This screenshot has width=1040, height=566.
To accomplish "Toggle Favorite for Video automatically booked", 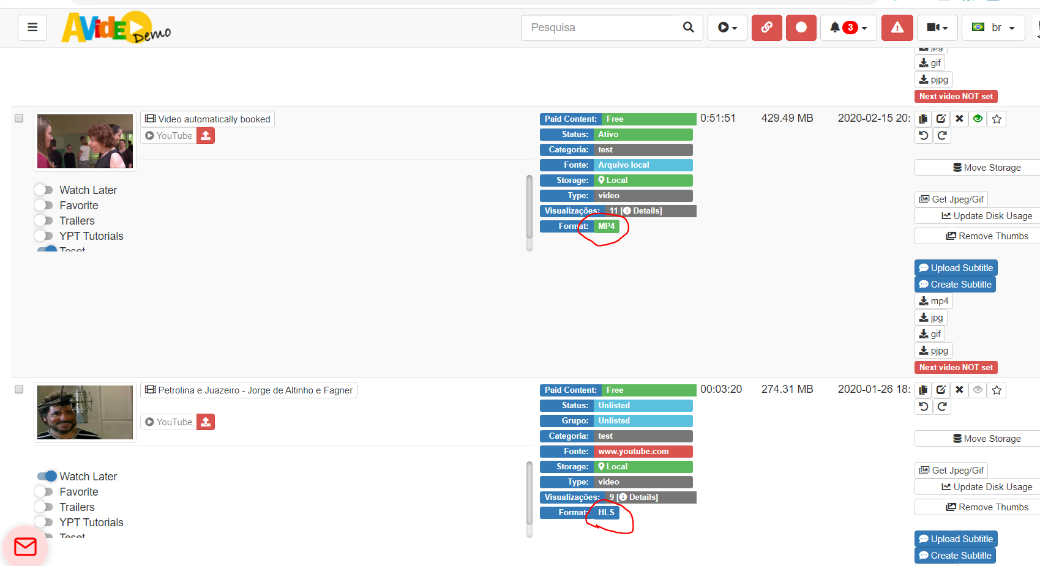I will click(44, 205).
